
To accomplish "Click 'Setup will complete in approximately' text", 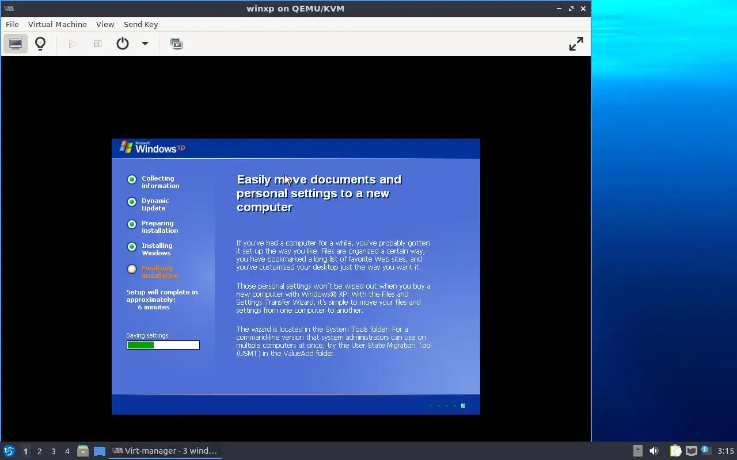I will (x=162, y=296).
